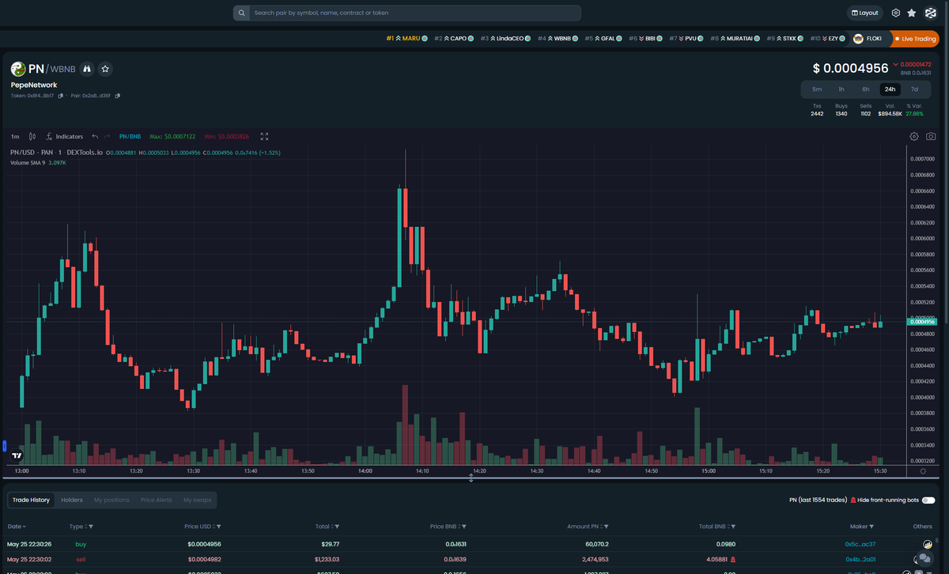Click the PepeNetwork token logo
The image size is (949, 574).
click(17, 69)
